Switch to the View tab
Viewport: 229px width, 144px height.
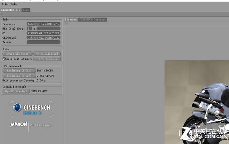(26, 10)
